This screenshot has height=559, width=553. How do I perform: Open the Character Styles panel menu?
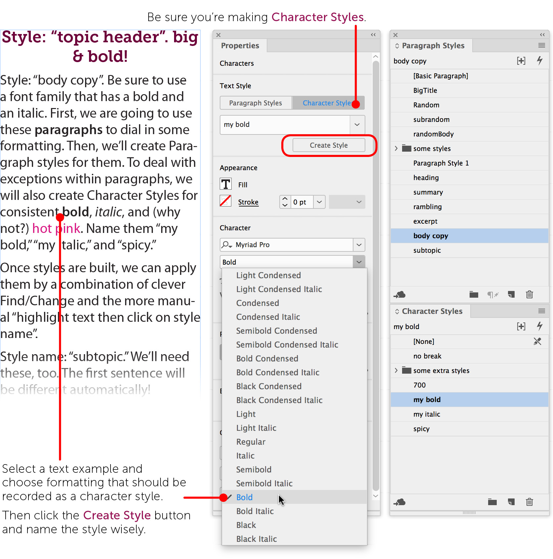click(541, 311)
